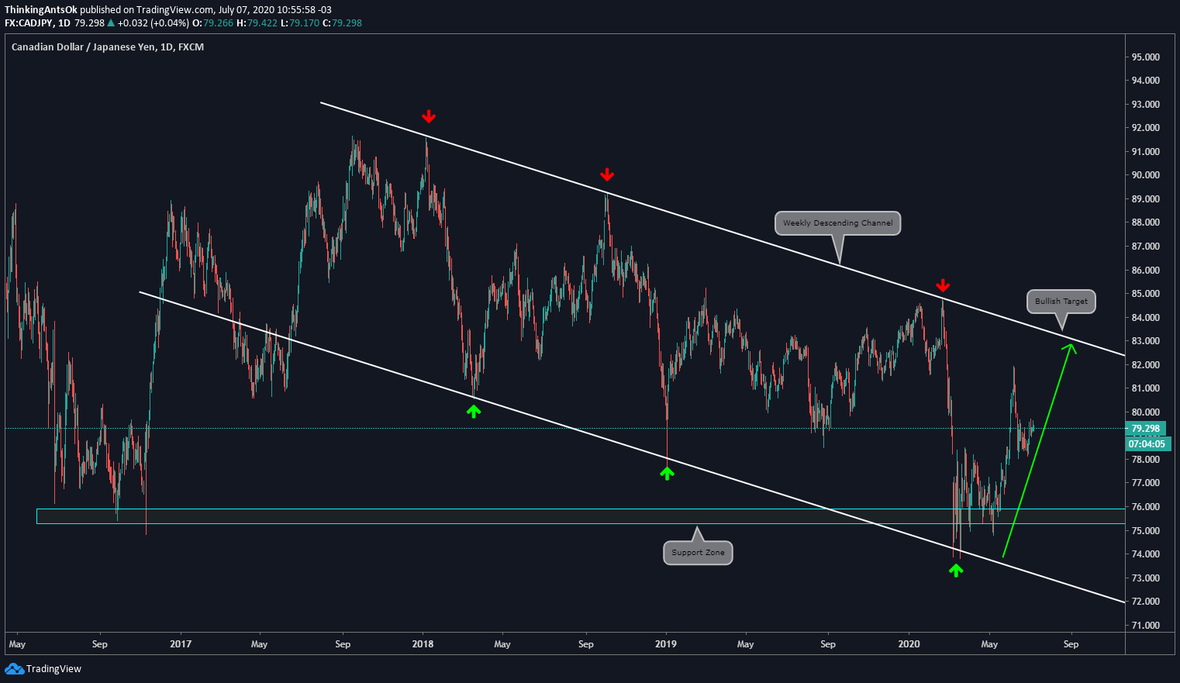Click the 2017 label on the time axis

(181, 643)
